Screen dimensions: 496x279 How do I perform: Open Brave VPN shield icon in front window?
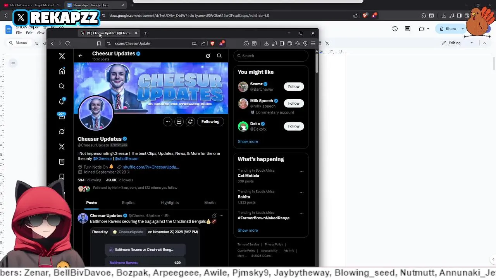pos(305,43)
